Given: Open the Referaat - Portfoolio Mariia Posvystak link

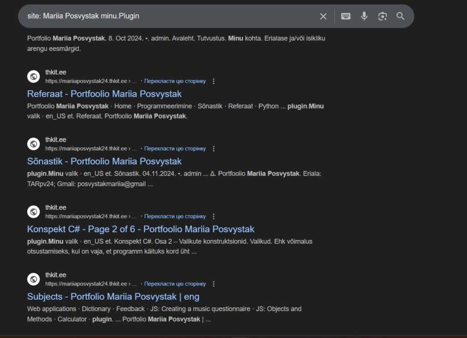Looking at the screenshot, I should 104,94.
